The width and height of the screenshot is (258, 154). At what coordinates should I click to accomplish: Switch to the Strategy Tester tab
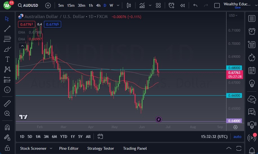[x=101, y=148]
